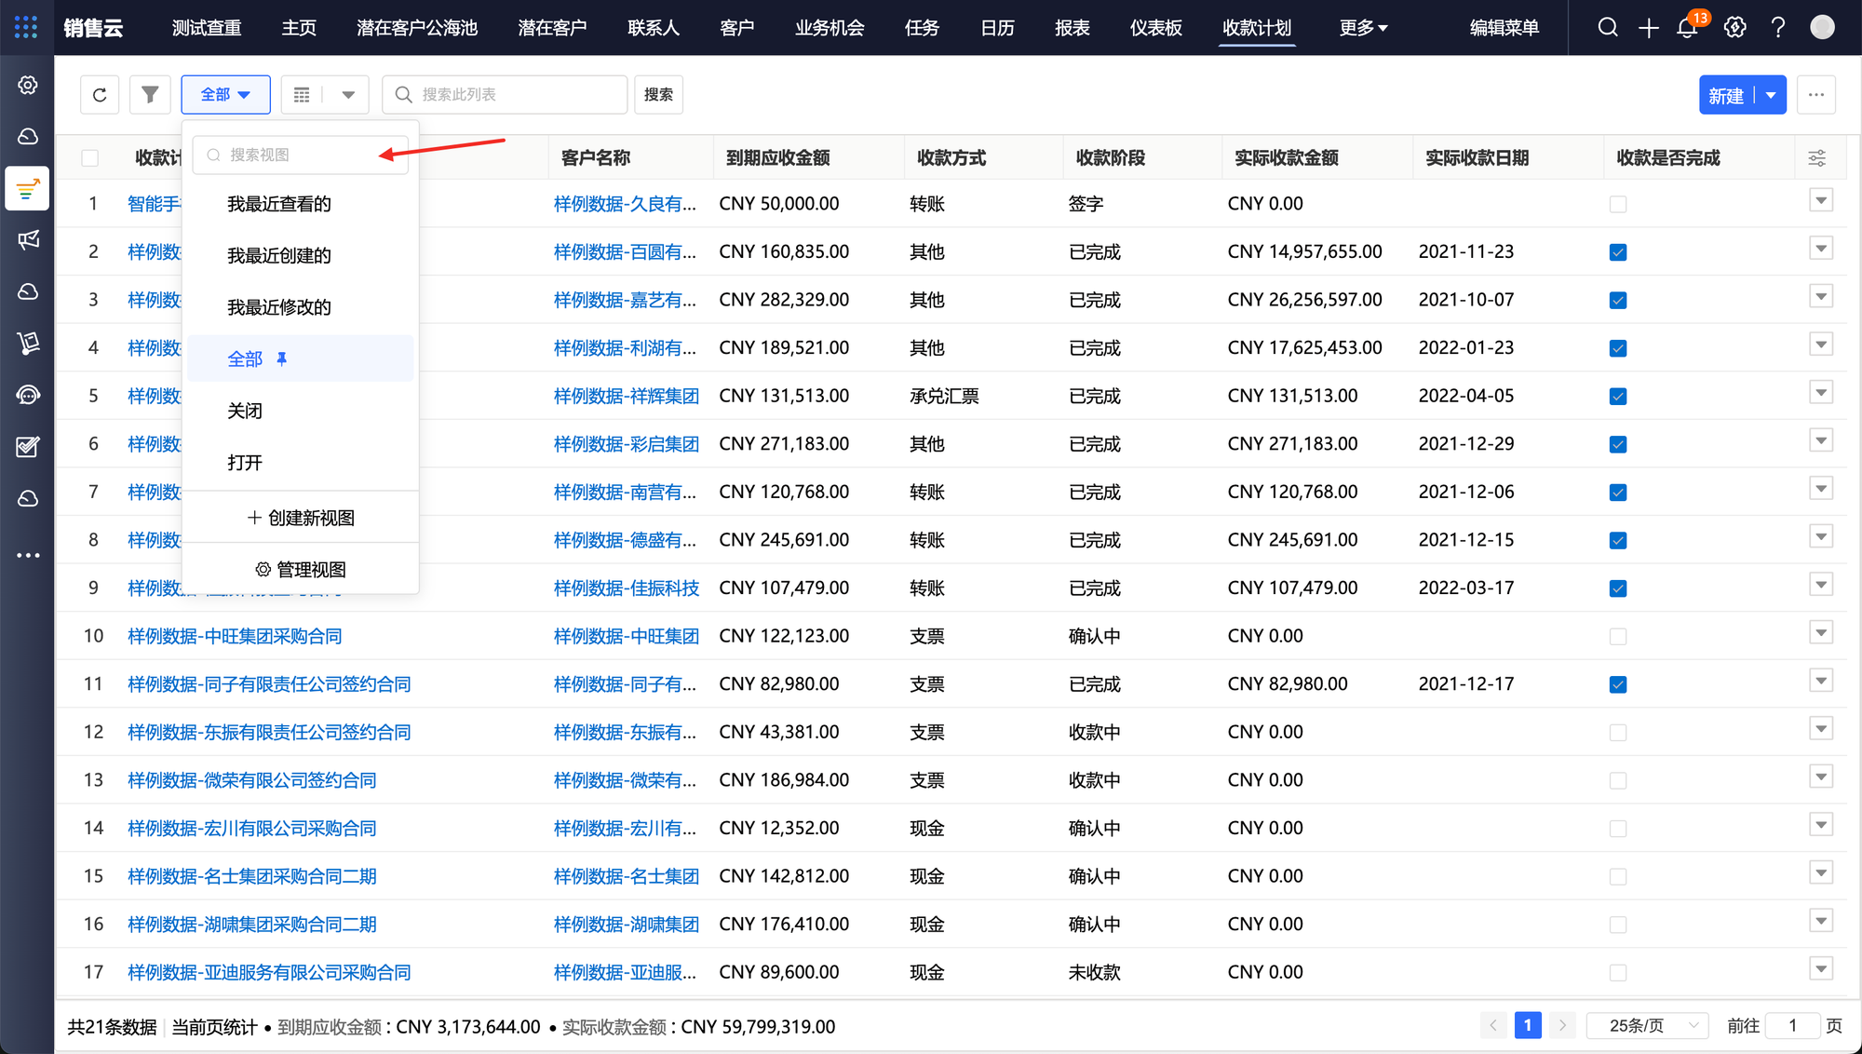1862x1054 pixels.
Task: Open the app launcher grid icon
Action: pyautogui.click(x=26, y=27)
